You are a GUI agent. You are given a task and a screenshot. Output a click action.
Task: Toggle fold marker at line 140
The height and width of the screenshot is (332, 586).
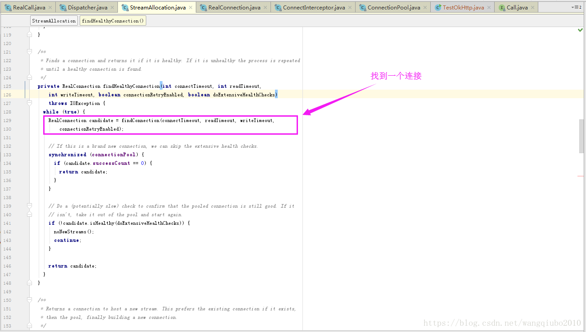[30, 214]
